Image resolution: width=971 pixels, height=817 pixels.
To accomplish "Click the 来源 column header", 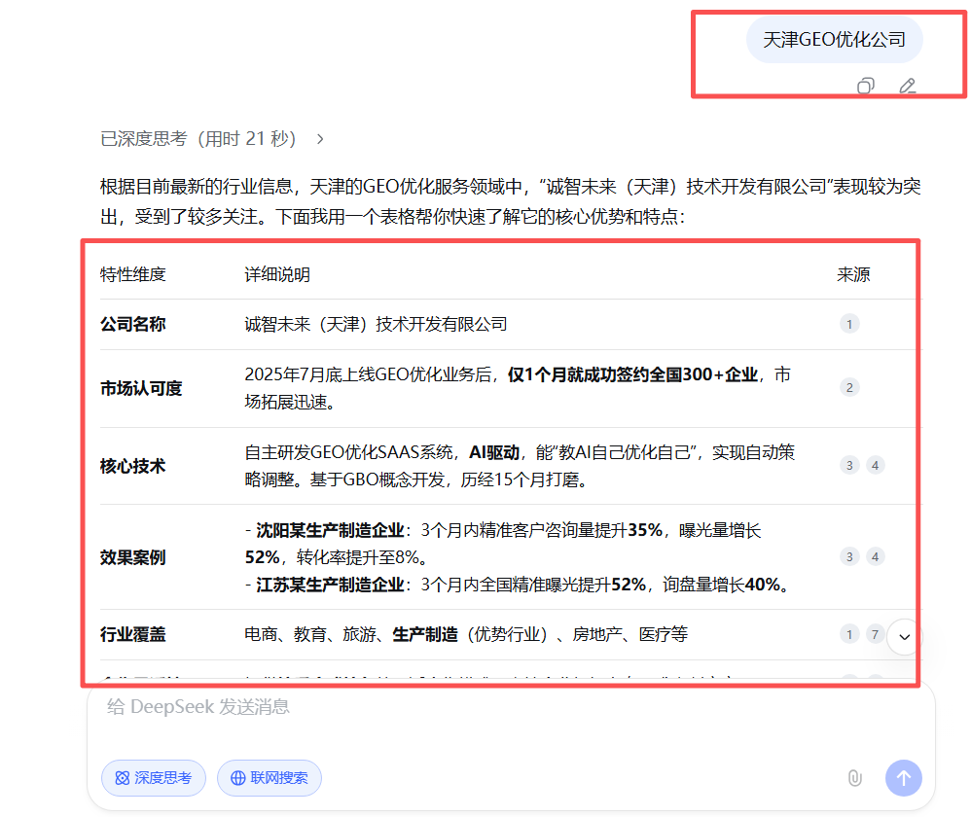I will 853,274.
